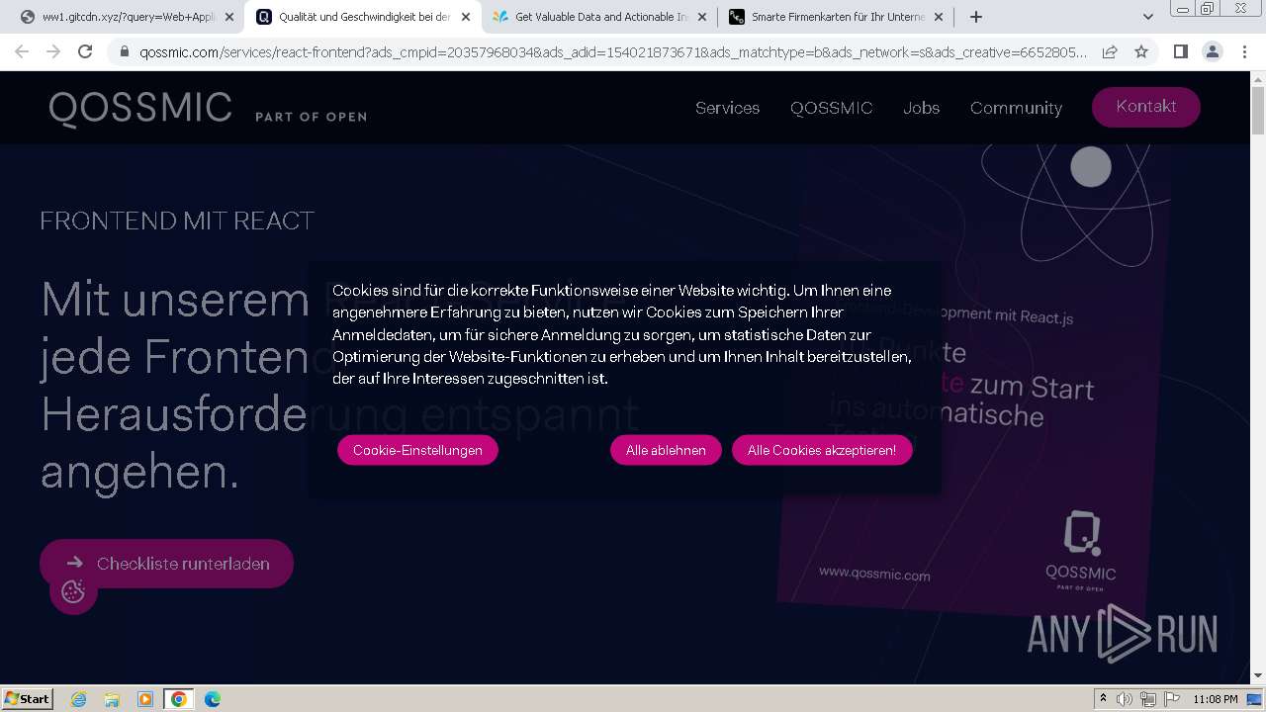
Task: Show hidden system tray icons
Action: pos(1103,699)
